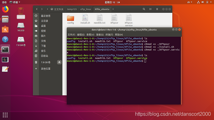Open 音乐 in Files sidebar
The image size is (214, 120).
click(x=48, y=51)
